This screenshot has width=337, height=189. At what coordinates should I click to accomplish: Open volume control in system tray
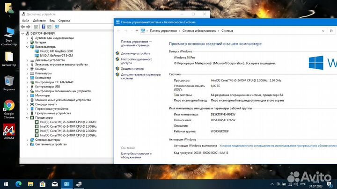tap(296, 184)
